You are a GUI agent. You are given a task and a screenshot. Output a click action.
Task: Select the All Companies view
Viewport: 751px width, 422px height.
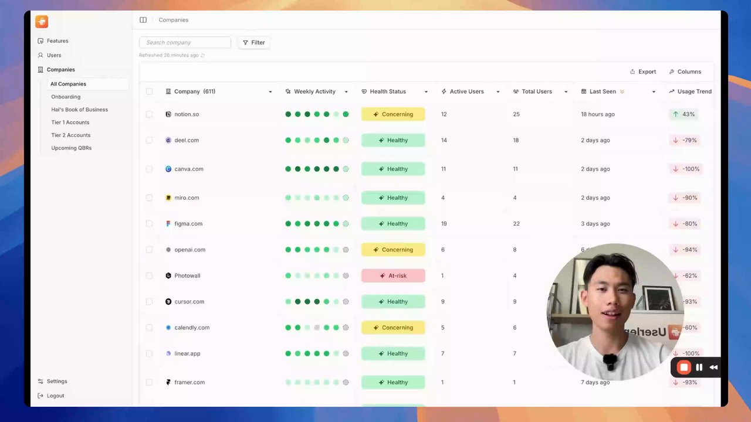coord(87,84)
